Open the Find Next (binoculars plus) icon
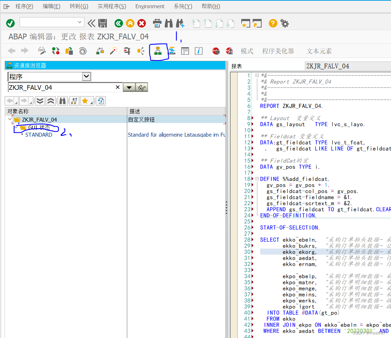Screen dimensions: 391x338 coord(180,23)
